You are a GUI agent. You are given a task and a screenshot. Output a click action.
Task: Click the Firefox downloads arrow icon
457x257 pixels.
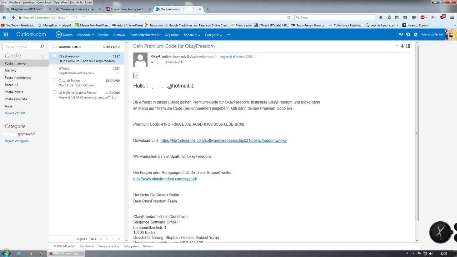(381, 17)
